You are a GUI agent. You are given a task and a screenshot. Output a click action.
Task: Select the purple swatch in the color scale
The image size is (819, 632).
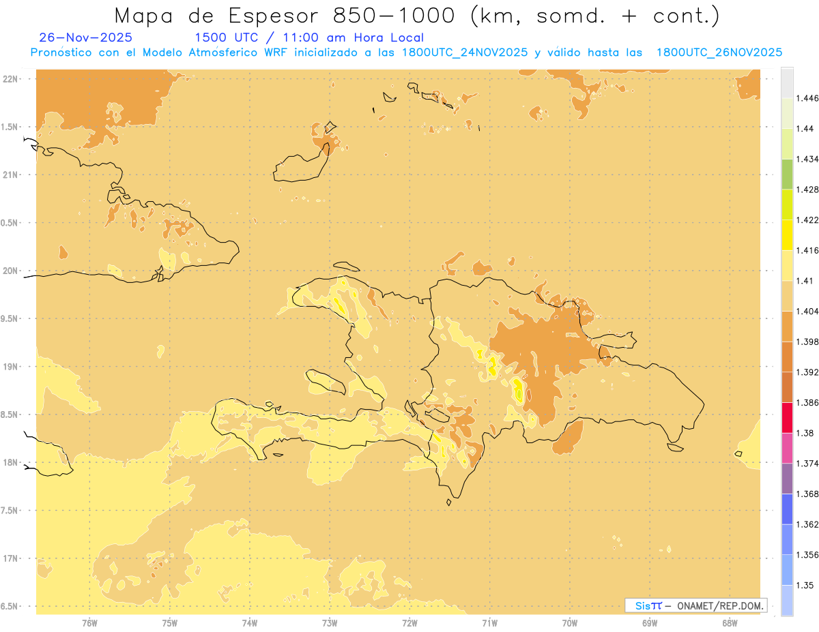[x=787, y=479]
